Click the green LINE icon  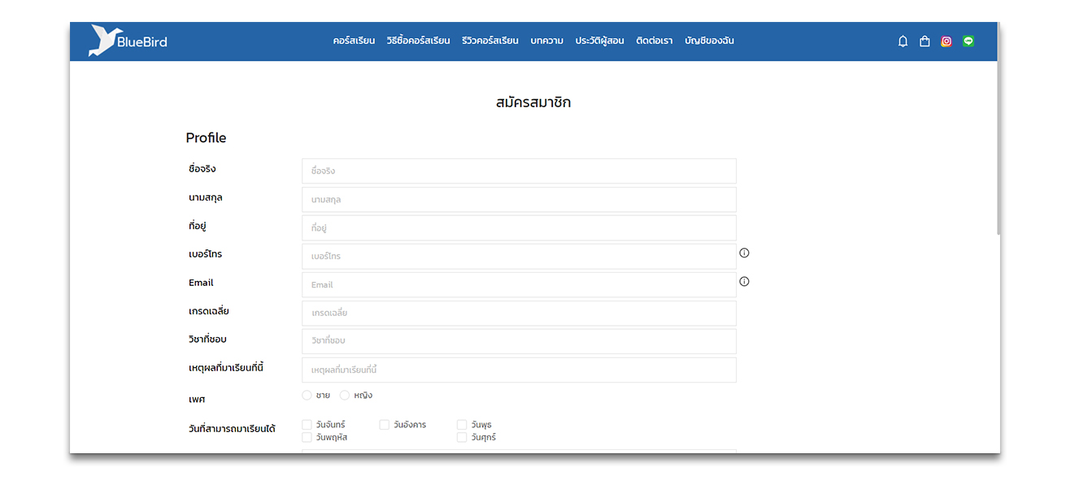tap(968, 41)
